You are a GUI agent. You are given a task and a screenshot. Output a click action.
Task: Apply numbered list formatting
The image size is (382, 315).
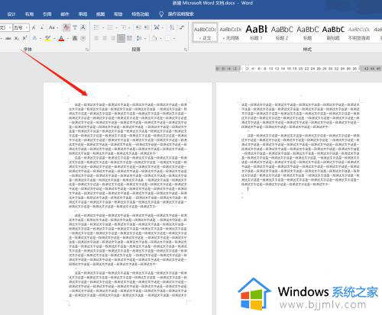point(110,27)
